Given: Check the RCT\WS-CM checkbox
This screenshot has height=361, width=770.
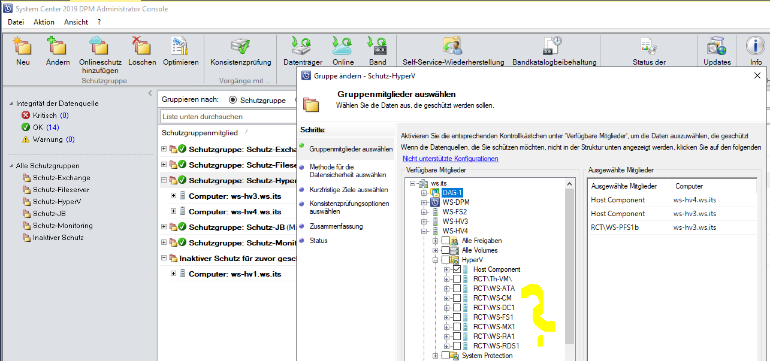Looking at the screenshot, I should pyautogui.click(x=457, y=298).
